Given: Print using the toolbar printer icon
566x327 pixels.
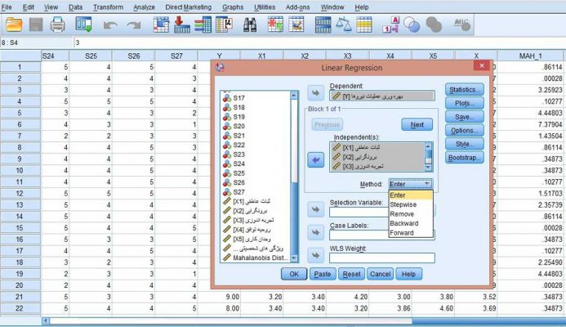Looking at the screenshot, I should coord(57,25).
